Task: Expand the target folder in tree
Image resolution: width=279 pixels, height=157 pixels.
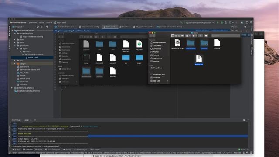Action: [x=15, y=64]
